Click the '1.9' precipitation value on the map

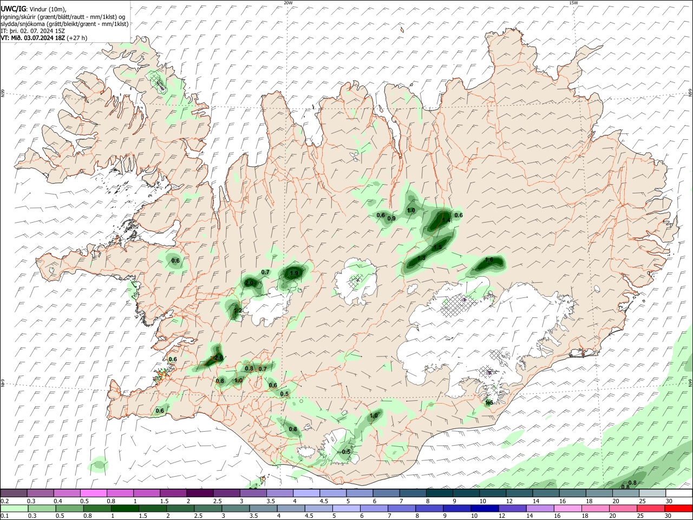[x=294, y=273]
